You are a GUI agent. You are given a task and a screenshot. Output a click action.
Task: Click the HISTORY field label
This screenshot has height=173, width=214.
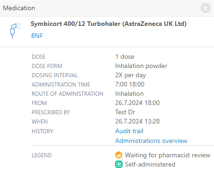coord(42,131)
